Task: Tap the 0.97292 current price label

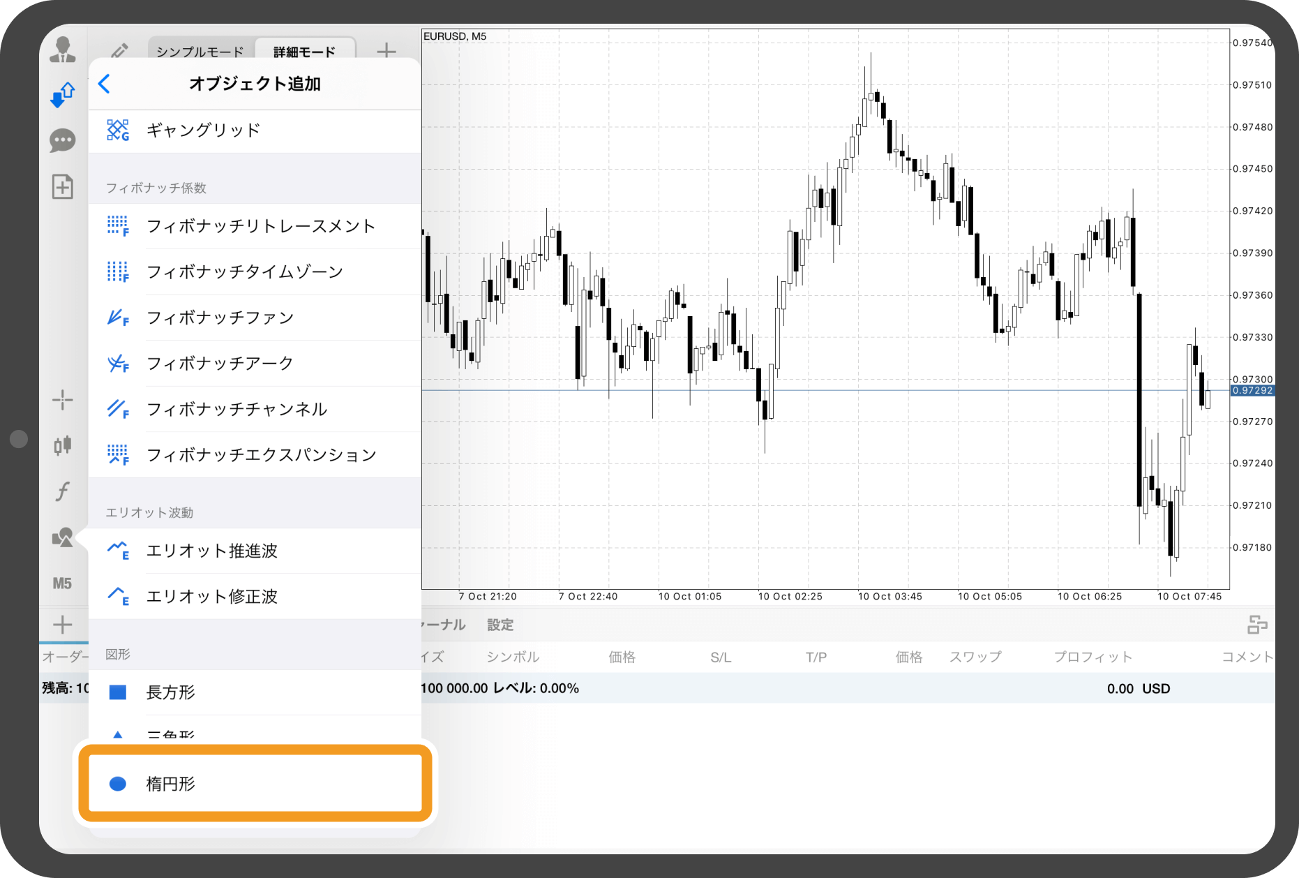Action: 1252,391
